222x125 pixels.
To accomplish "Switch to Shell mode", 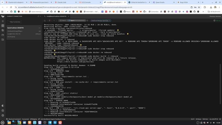I will click(63, 21).
